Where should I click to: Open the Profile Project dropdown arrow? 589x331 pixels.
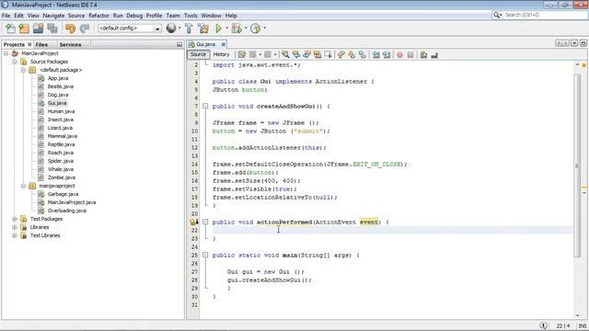(264, 29)
